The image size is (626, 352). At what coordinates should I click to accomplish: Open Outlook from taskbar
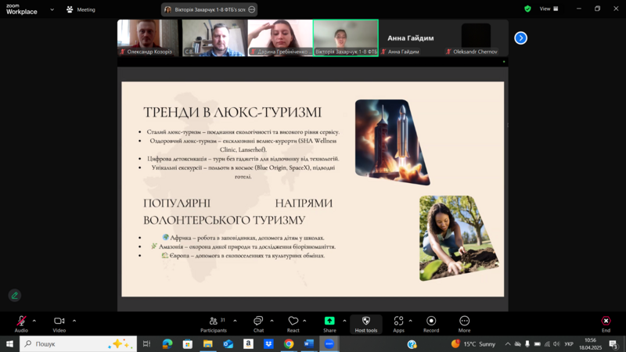coord(228,343)
